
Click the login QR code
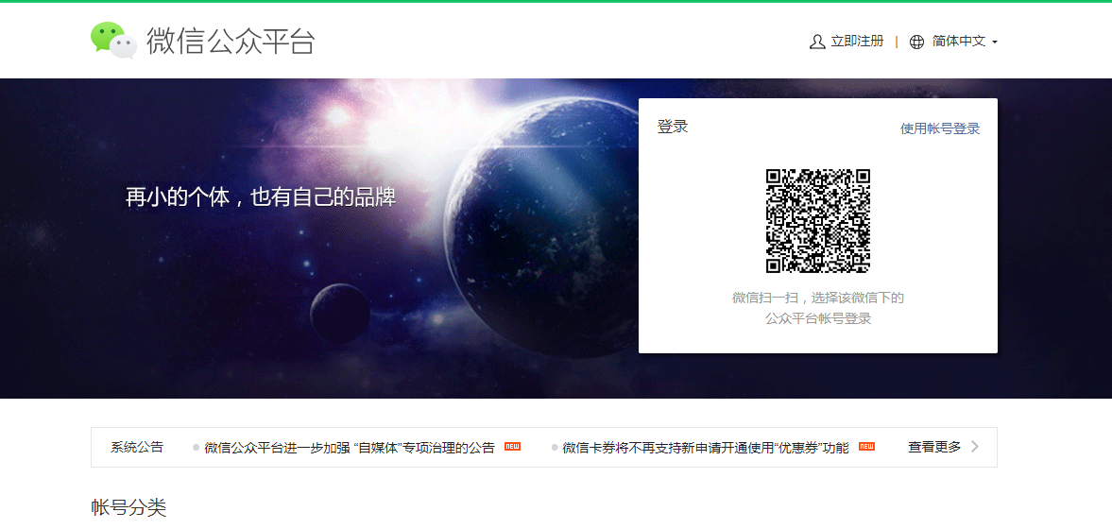(817, 220)
